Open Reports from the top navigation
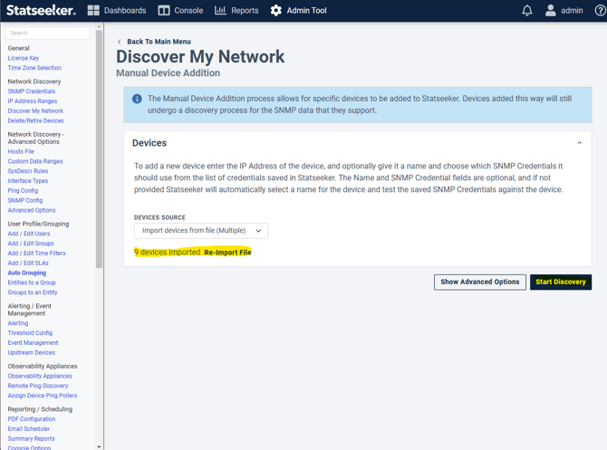Image resolution: width=607 pixels, height=450 pixels. [x=236, y=11]
